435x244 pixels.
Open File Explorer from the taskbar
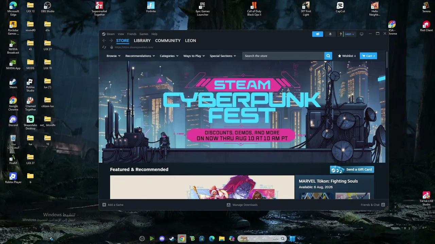[x=222, y=239]
